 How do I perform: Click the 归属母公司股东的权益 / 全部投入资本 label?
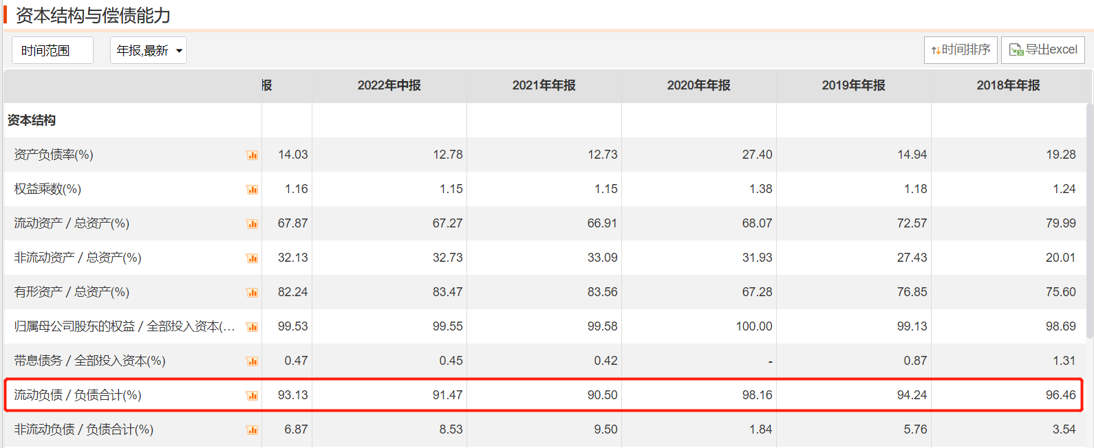click(x=125, y=326)
